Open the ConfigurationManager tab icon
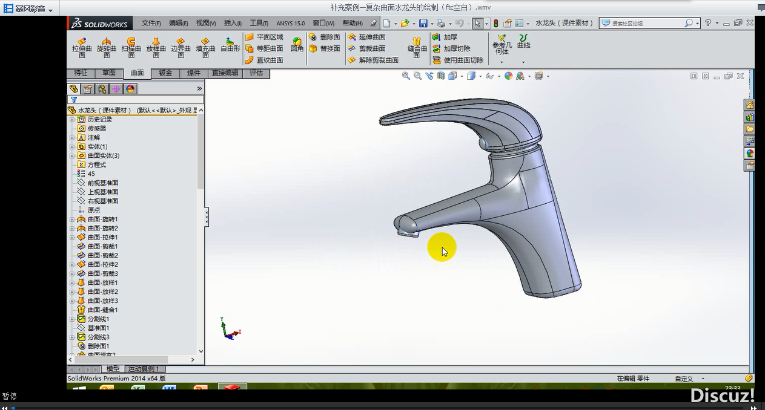This screenshot has width=765, height=410. [x=102, y=89]
